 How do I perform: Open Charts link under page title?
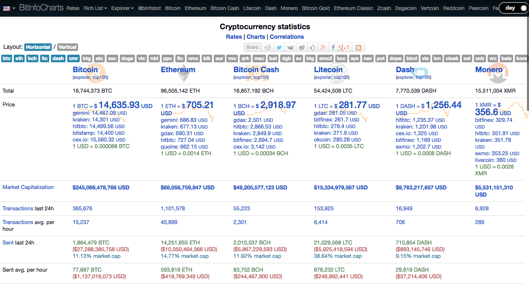click(x=256, y=37)
